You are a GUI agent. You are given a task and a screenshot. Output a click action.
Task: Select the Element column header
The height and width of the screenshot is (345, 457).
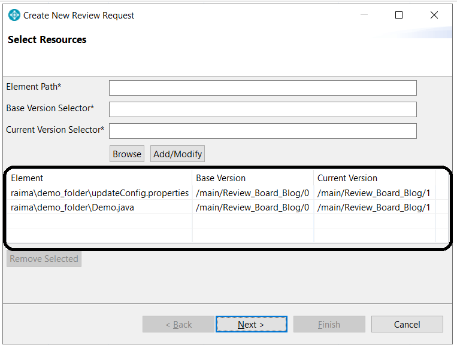click(99, 178)
